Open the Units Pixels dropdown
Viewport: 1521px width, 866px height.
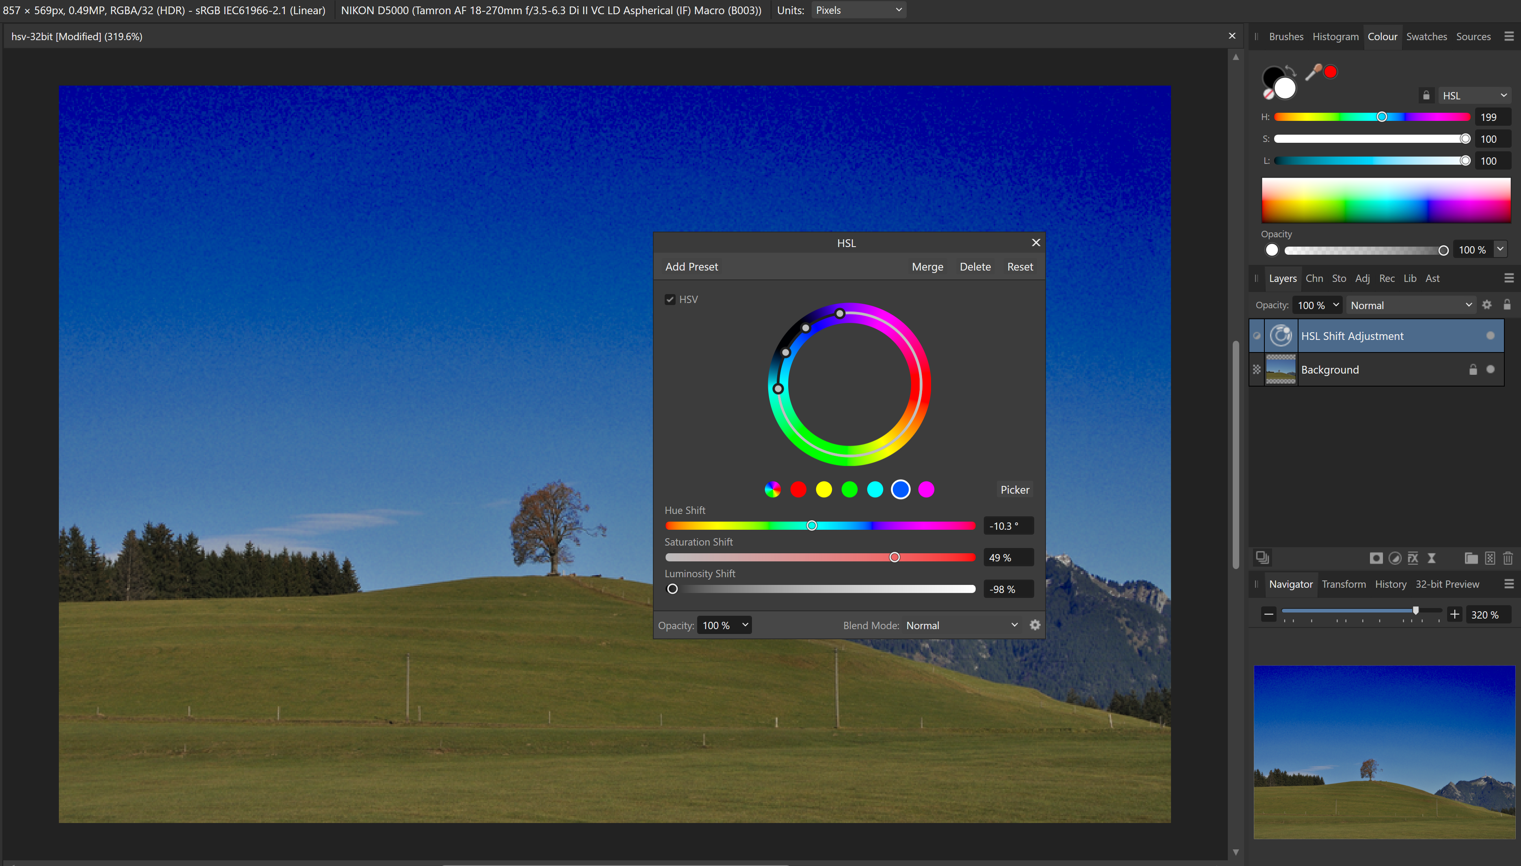[858, 10]
